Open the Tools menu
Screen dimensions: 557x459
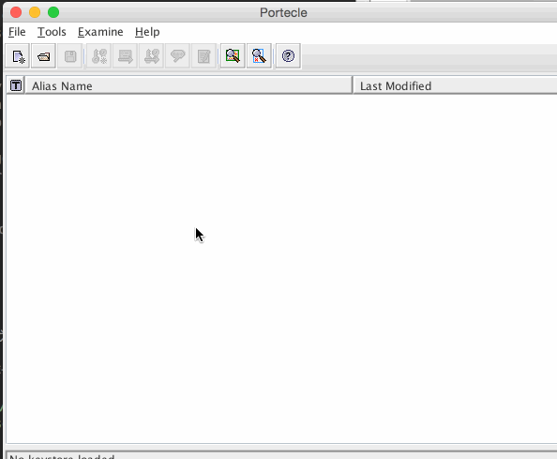coord(52,32)
